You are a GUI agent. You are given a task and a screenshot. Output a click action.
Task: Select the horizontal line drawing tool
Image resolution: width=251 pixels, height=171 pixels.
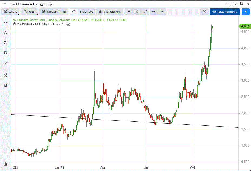[x=153, y=12]
